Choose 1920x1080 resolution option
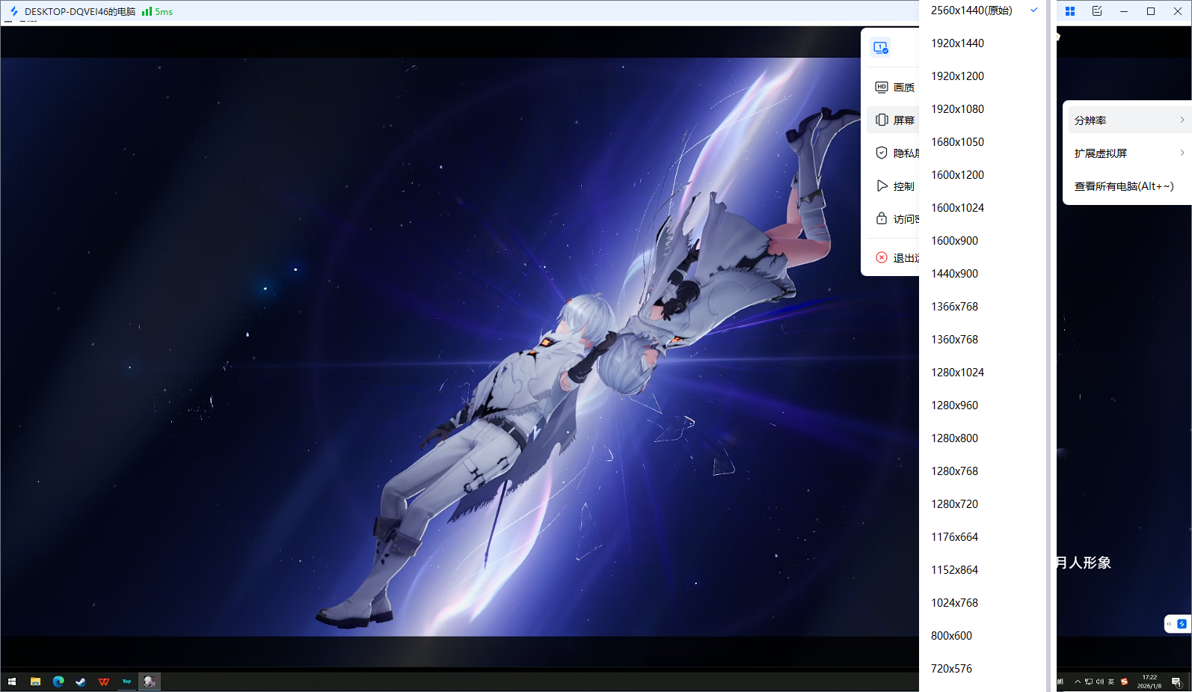Image resolution: width=1192 pixels, height=692 pixels. pyautogui.click(x=957, y=109)
